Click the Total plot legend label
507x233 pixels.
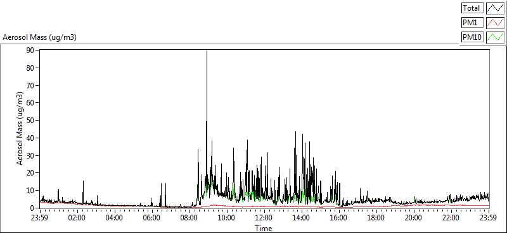click(x=472, y=8)
